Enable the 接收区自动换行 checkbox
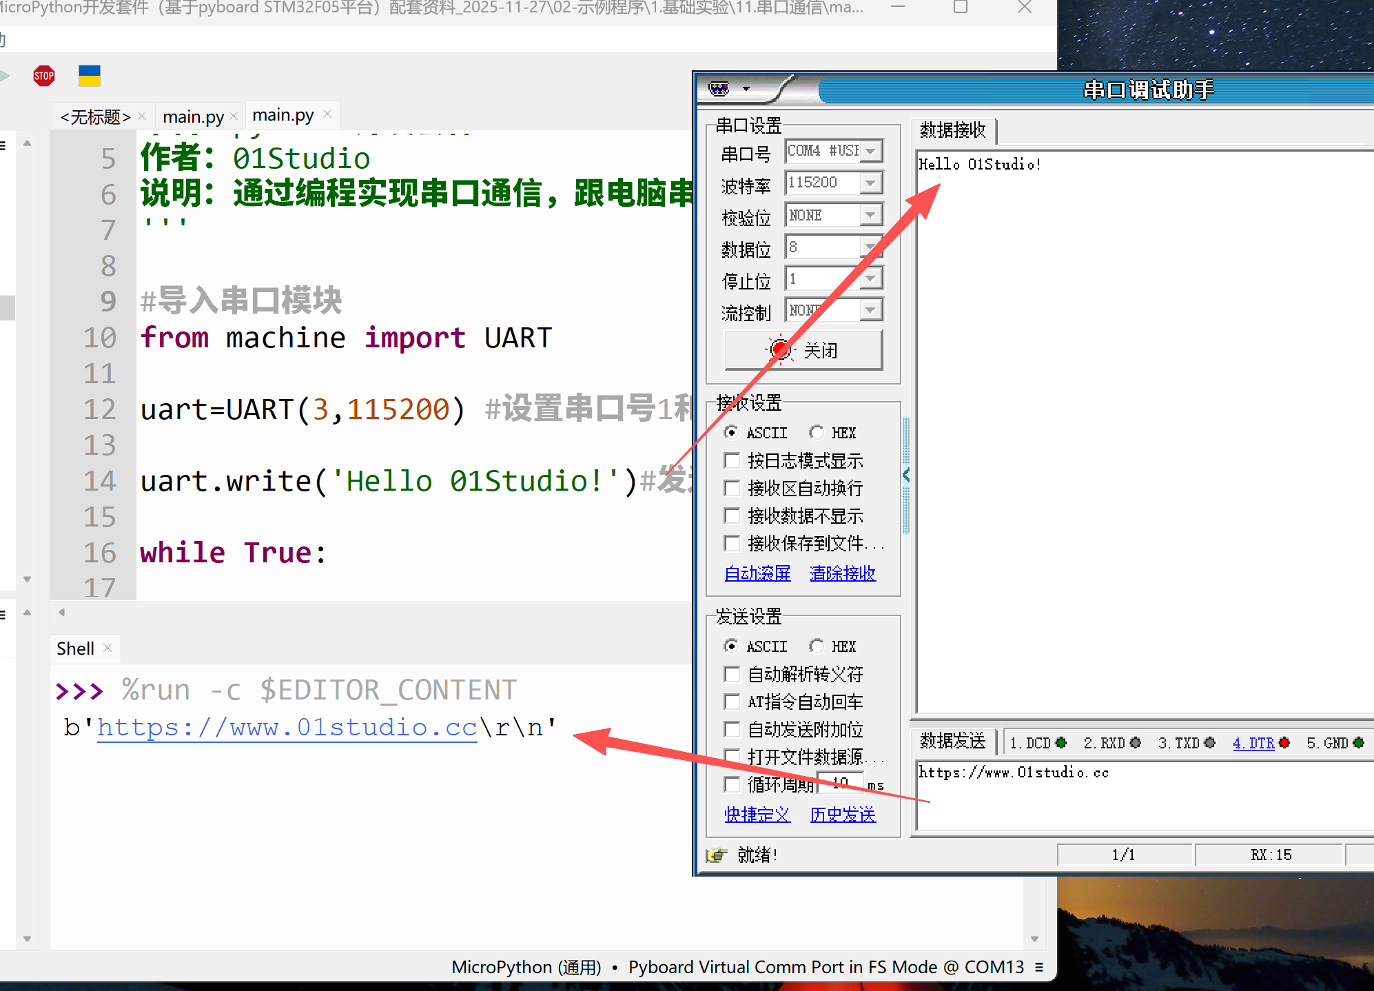The image size is (1374, 991). [x=732, y=488]
